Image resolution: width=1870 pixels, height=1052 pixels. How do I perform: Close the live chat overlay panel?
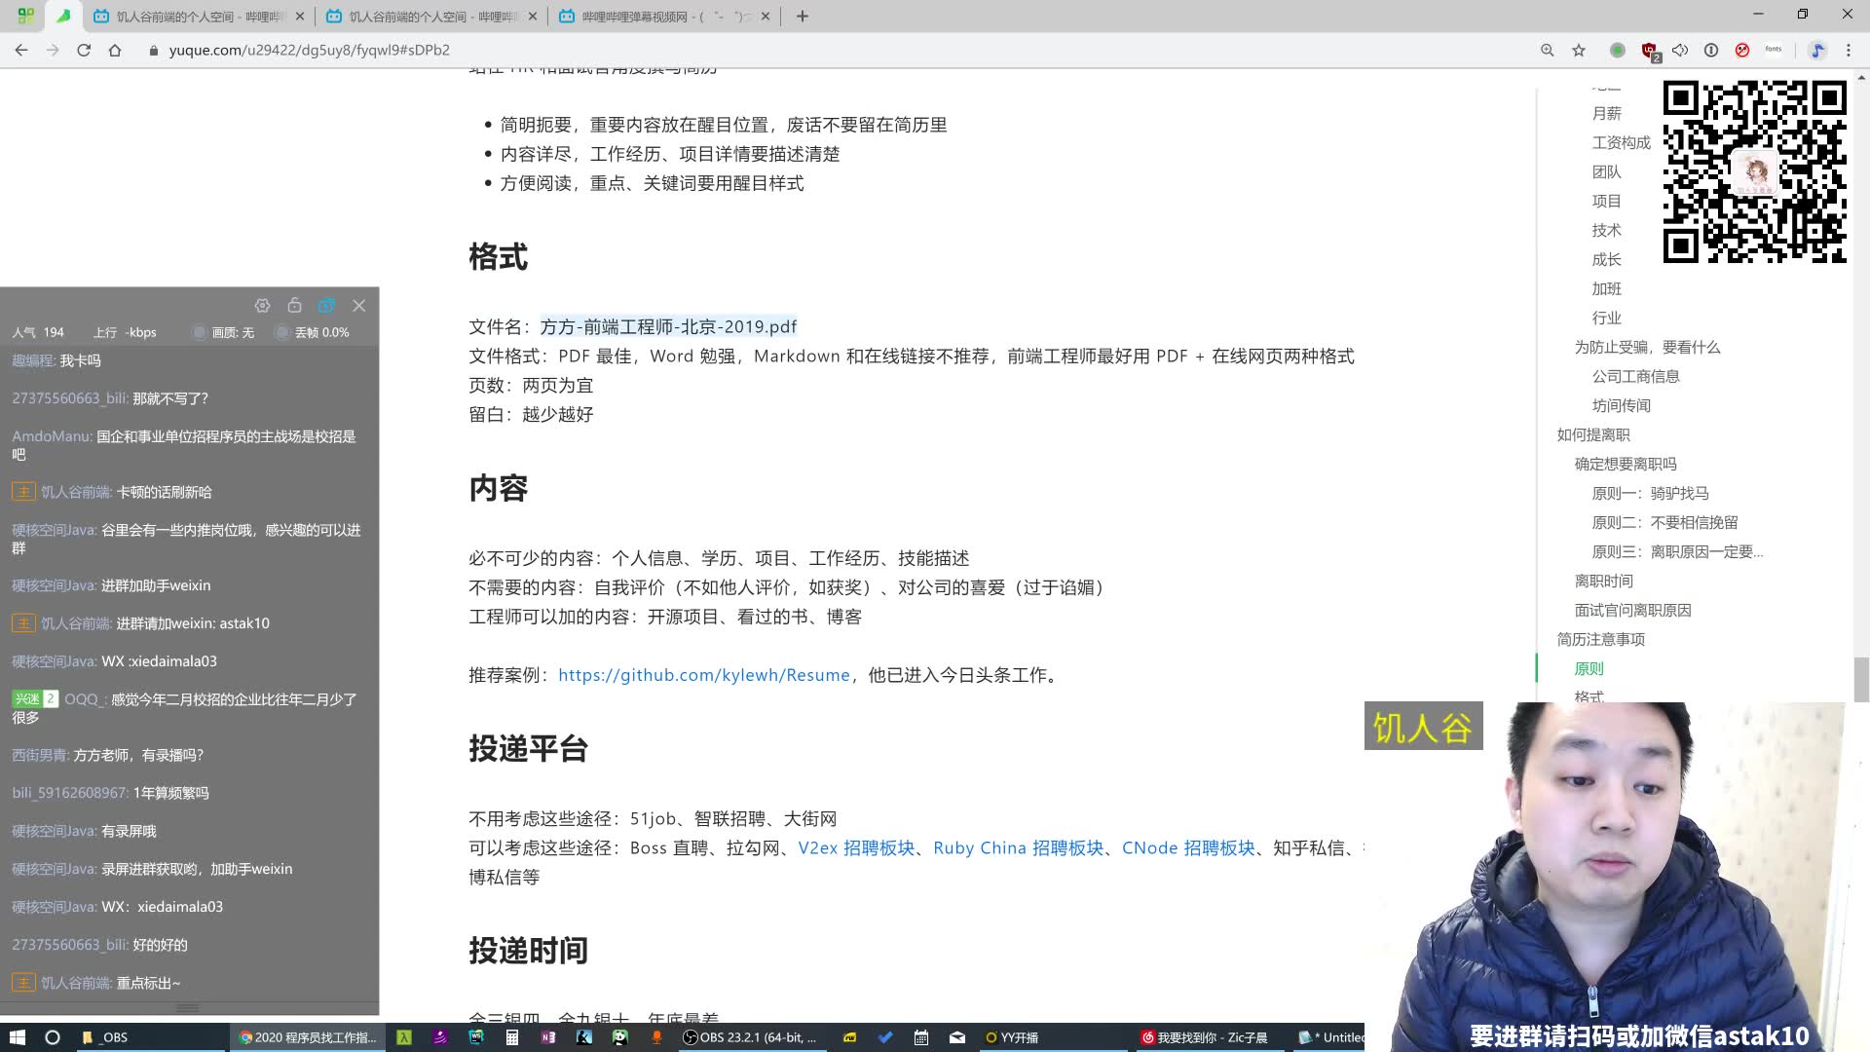click(359, 306)
